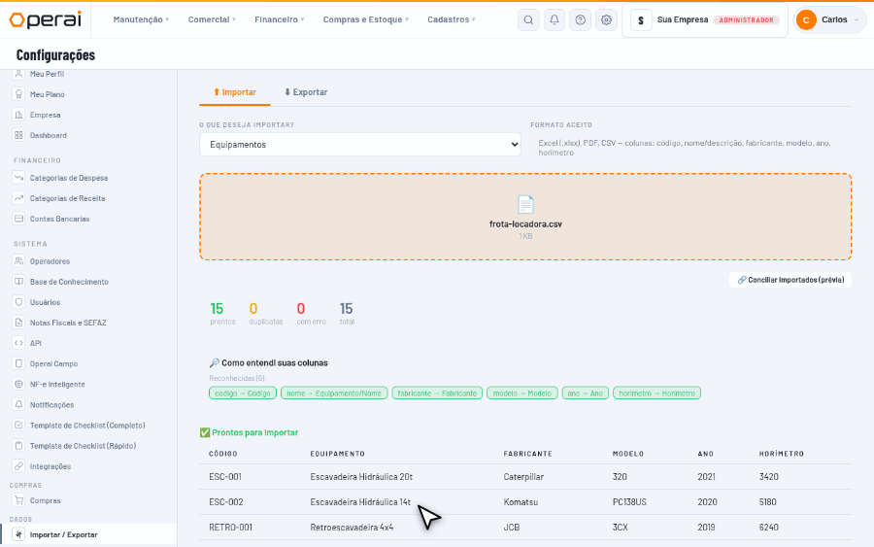This screenshot has height=547, width=874.
Task: Click the Empresa building icon
Action: coord(18,115)
